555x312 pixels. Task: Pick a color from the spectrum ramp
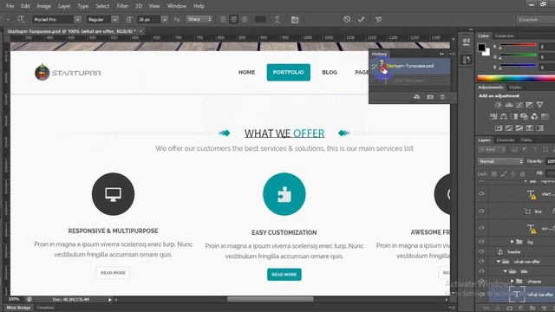point(516,78)
